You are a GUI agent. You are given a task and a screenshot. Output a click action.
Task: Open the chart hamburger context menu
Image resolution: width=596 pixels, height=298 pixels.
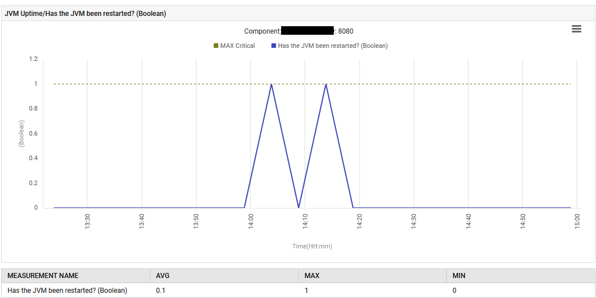click(x=576, y=29)
